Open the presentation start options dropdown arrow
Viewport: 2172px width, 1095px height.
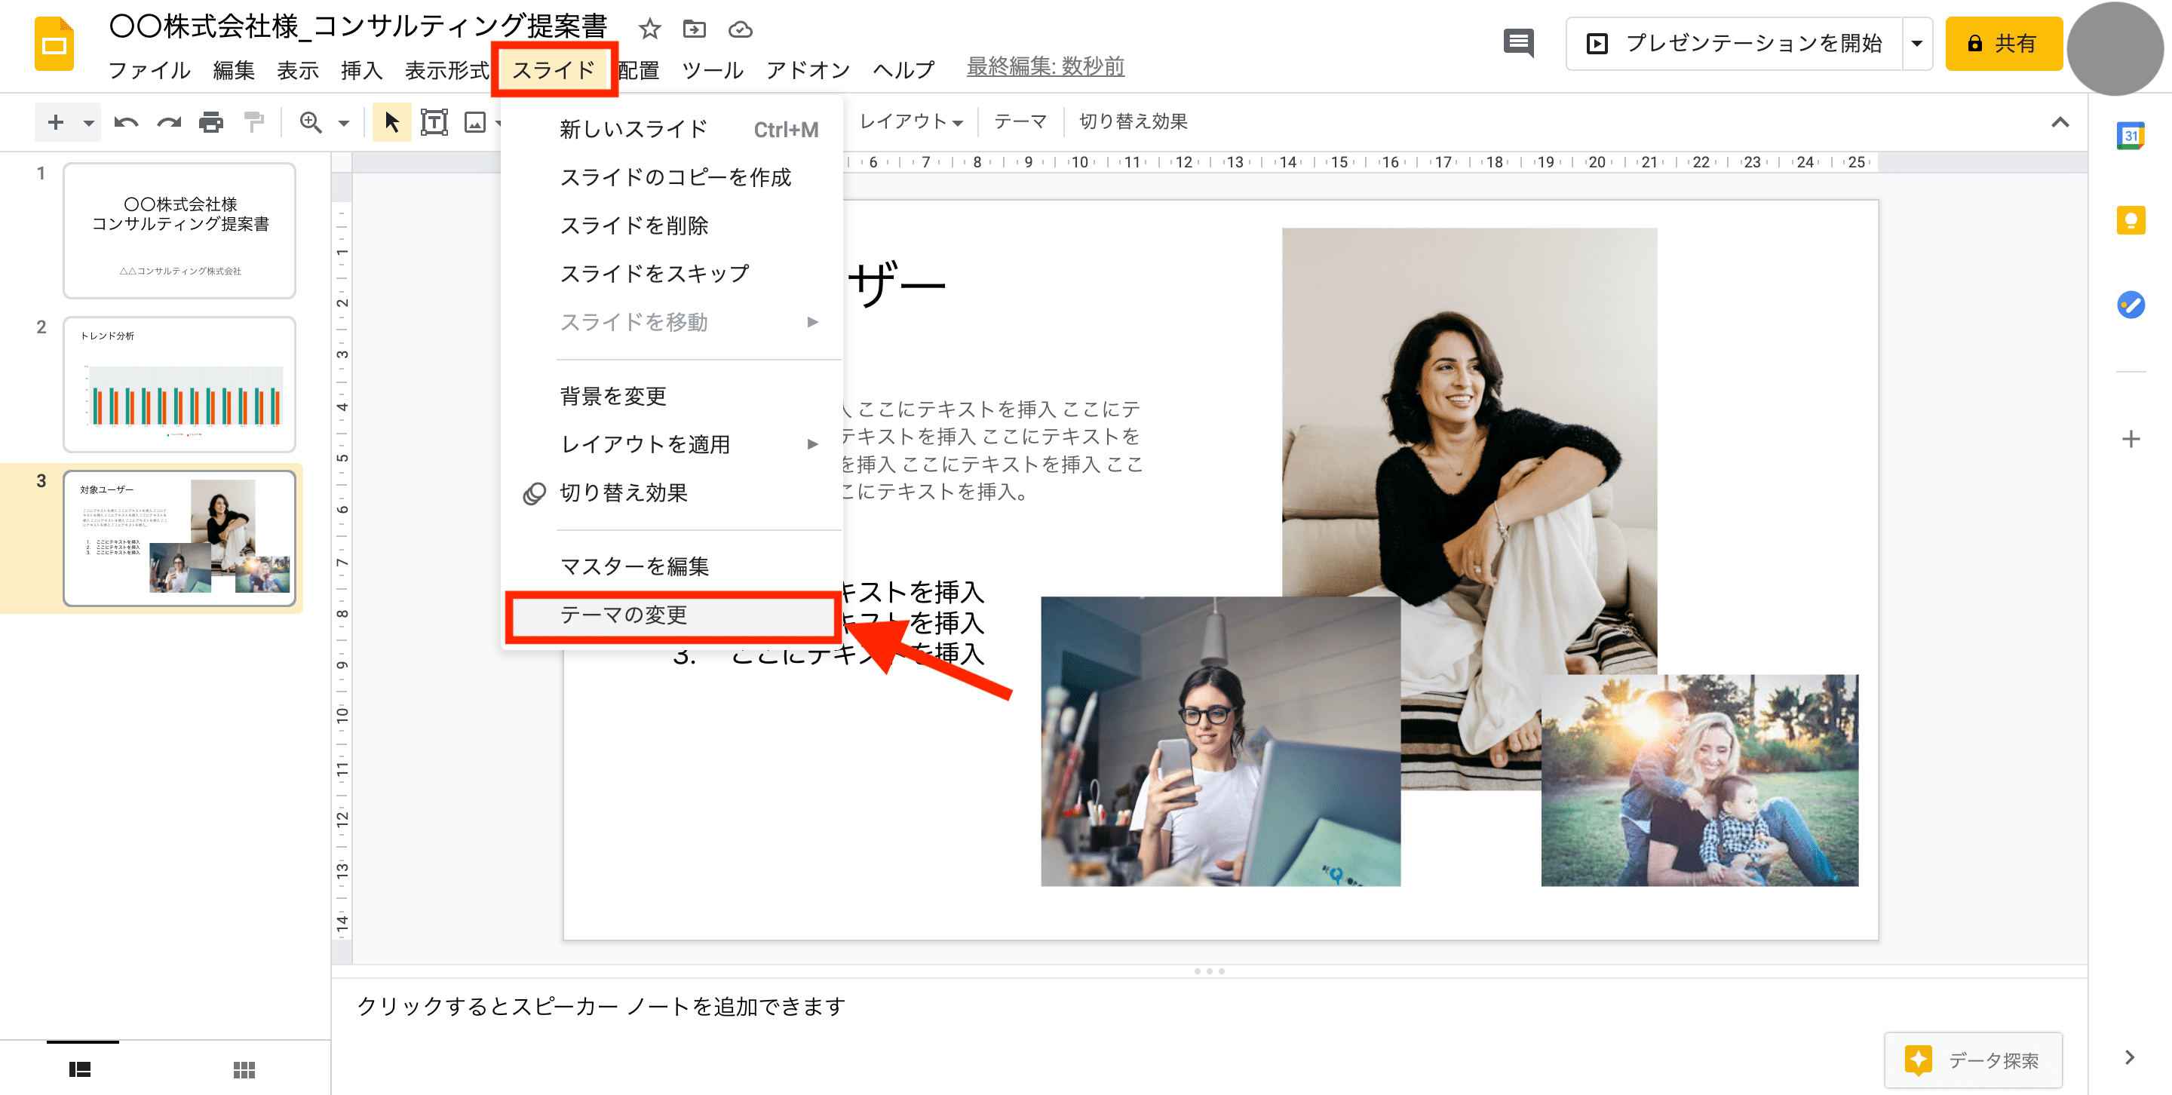point(1916,43)
